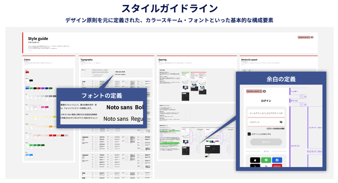Select the Colors section heading
The width and height of the screenshot is (338, 183).
tap(27, 60)
